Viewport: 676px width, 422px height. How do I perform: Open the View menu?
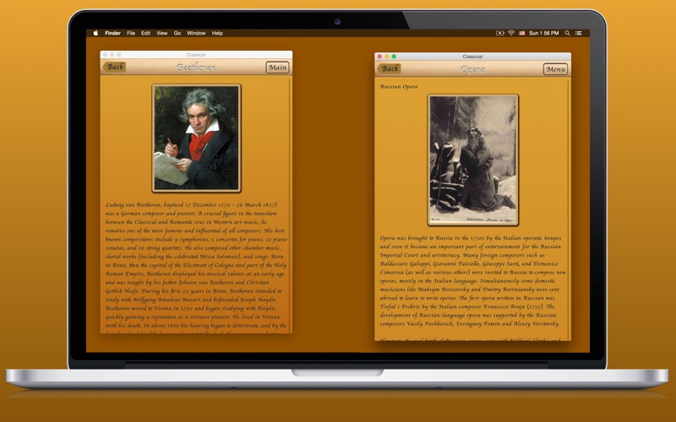coord(161,33)
